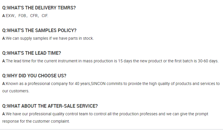Click the CIF delivery term
The image size is (223, 130).
tap(45, 16)
